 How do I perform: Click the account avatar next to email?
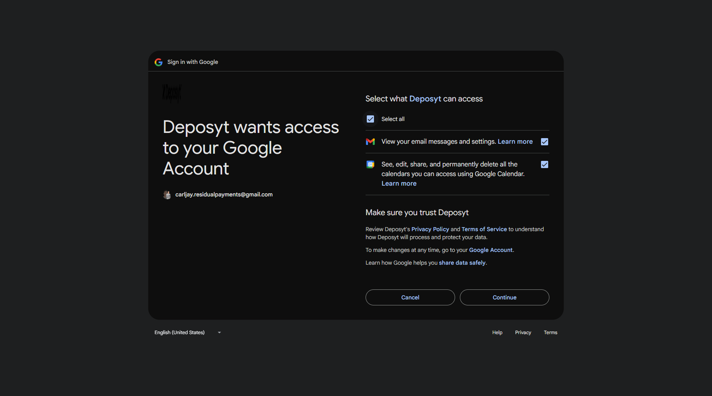click(x=167, y=195)
